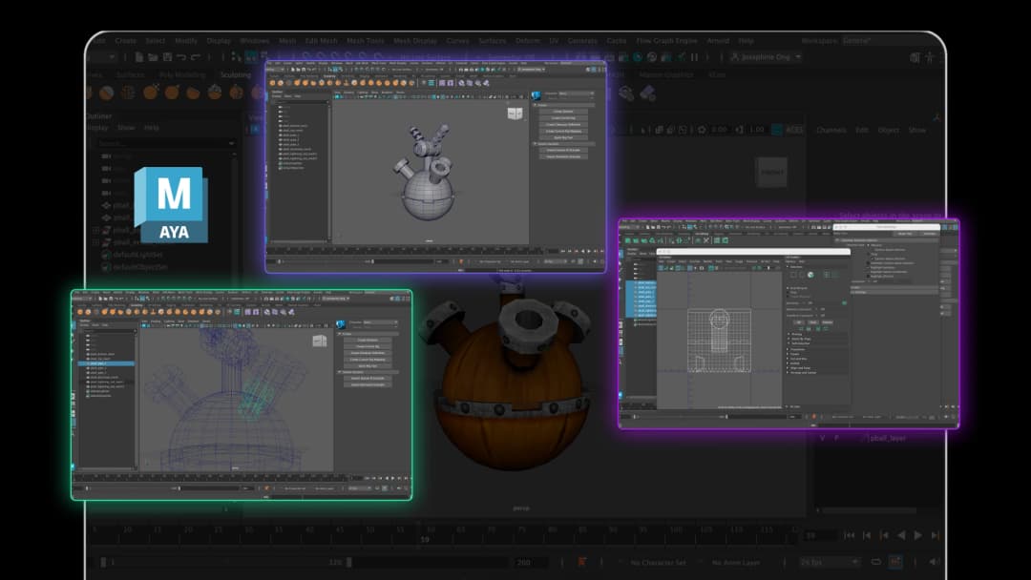Open the Edit Mesh menu in the main menu bar
Image resolution: width=1031 pixels, height=580 pixels.
click(x=322, y=41)
